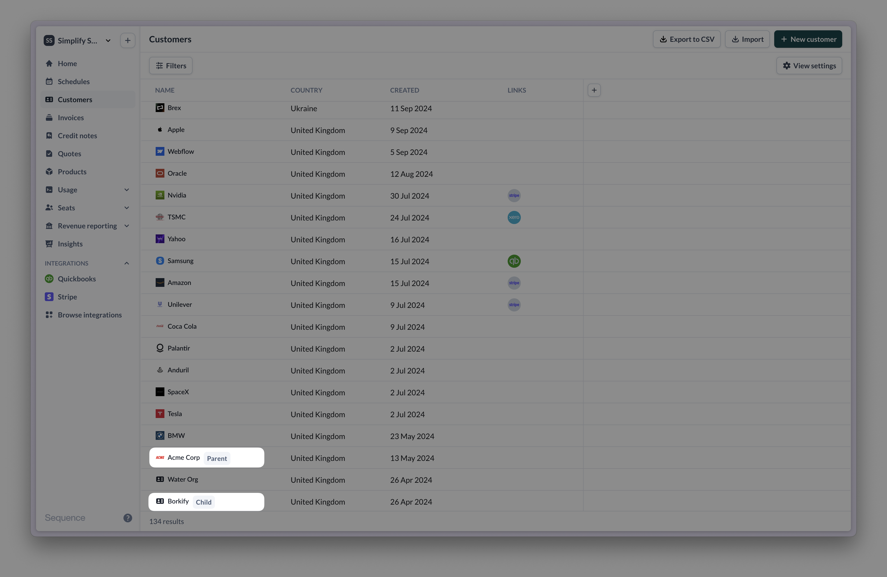The width and height of the screenshot is (887, 577).
Task: Open Credit notes icon
Action: coord(49,136)
